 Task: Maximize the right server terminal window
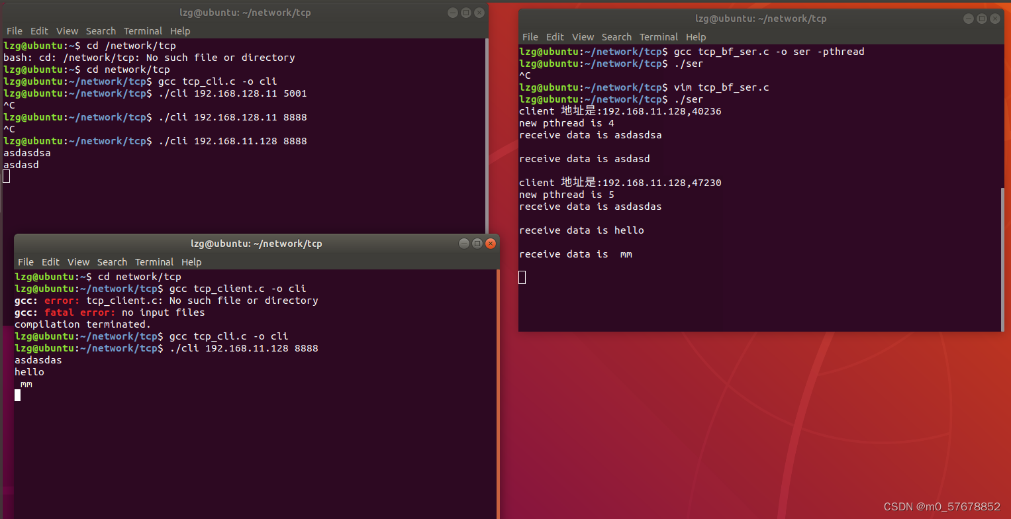click(982, 19)
